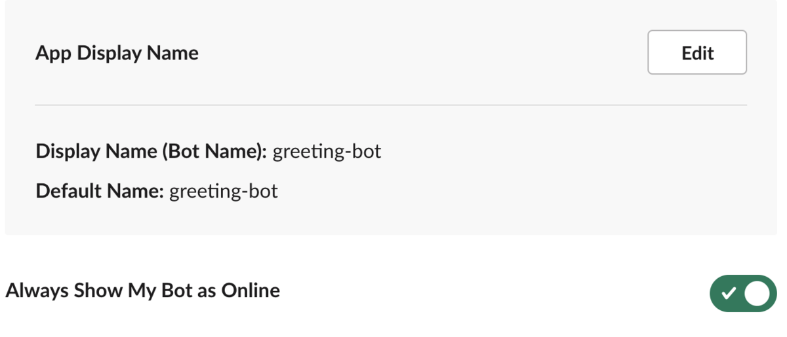Click the text Bot Name in parentheses
The image size is (787, 337).
click(211, 152)
